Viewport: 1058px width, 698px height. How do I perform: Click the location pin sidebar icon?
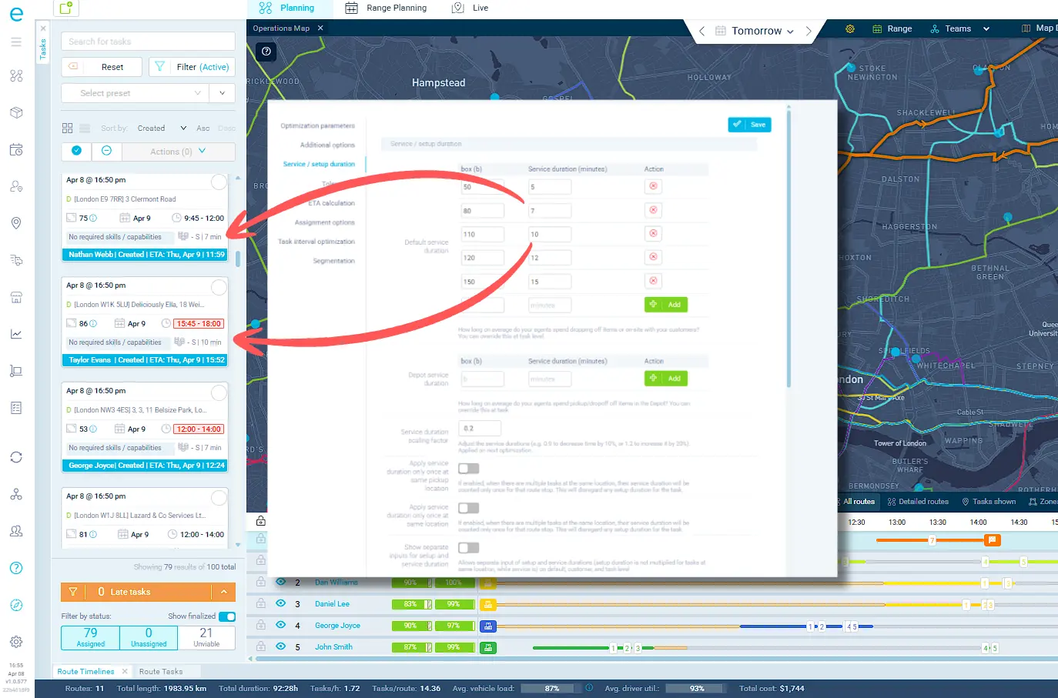(16, 223)
